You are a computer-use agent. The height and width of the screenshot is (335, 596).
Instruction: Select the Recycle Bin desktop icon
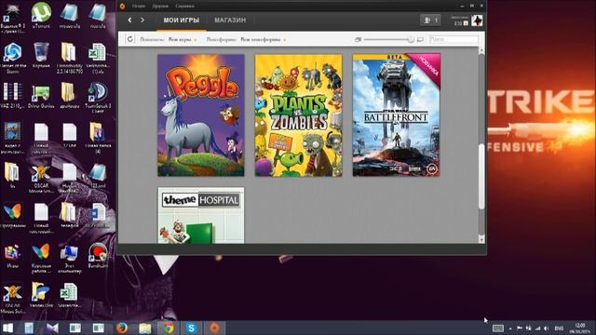(x=41, y=55)
